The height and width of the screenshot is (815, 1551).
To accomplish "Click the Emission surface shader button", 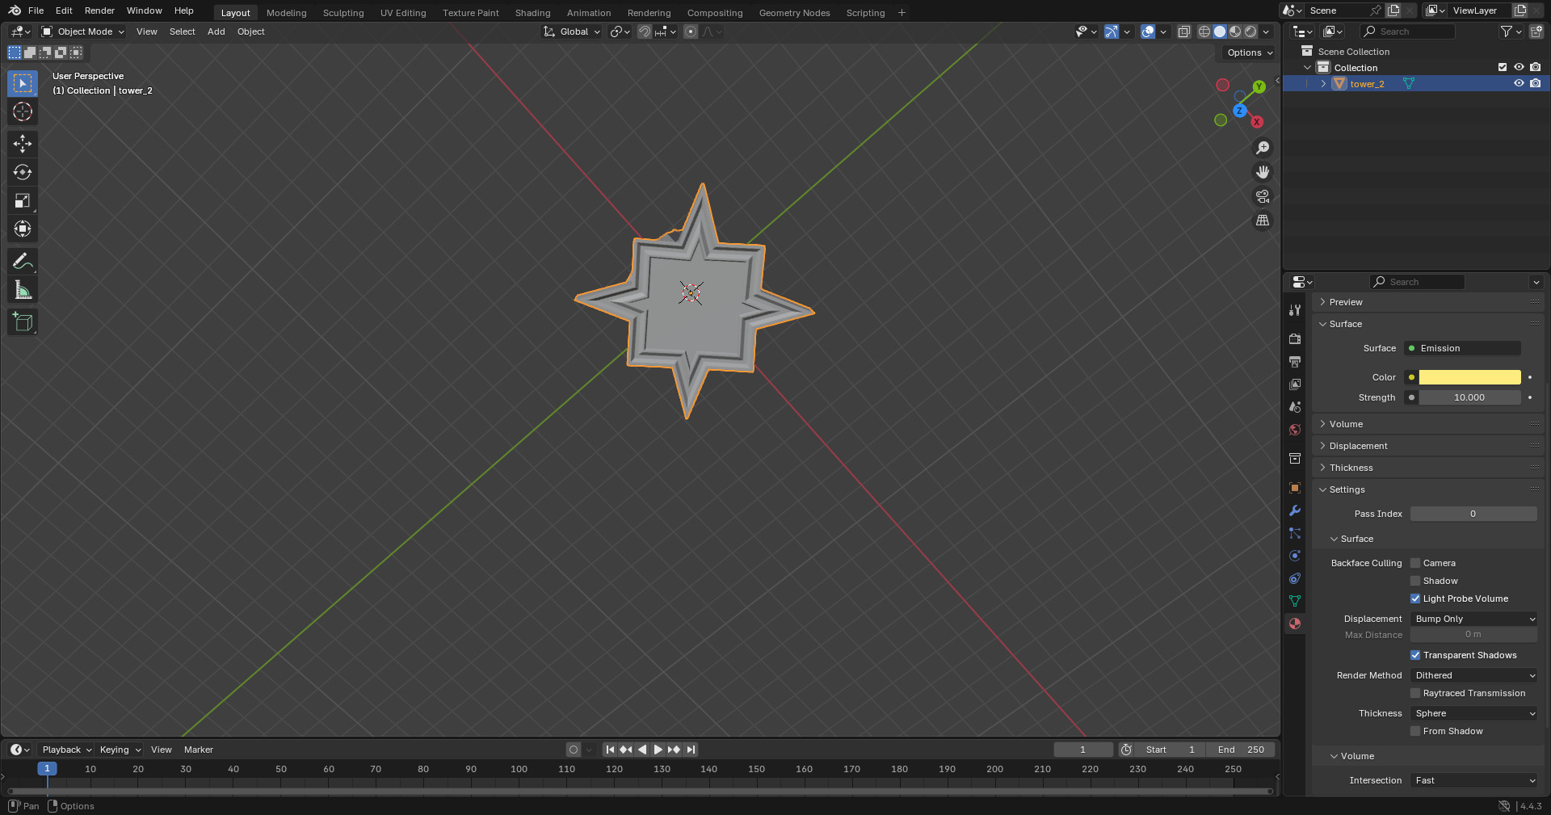I will tap(1463, 348).
